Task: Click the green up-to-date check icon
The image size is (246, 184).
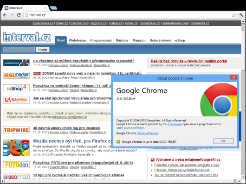Action: tap(118, 142)
